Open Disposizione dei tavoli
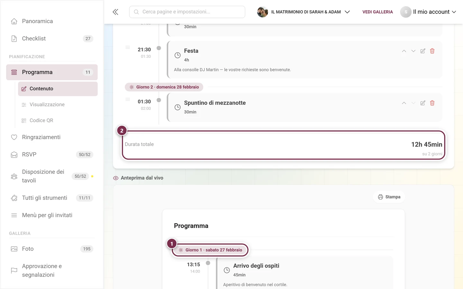This screenshot has height=289, width=463. (x=52, y=176)
